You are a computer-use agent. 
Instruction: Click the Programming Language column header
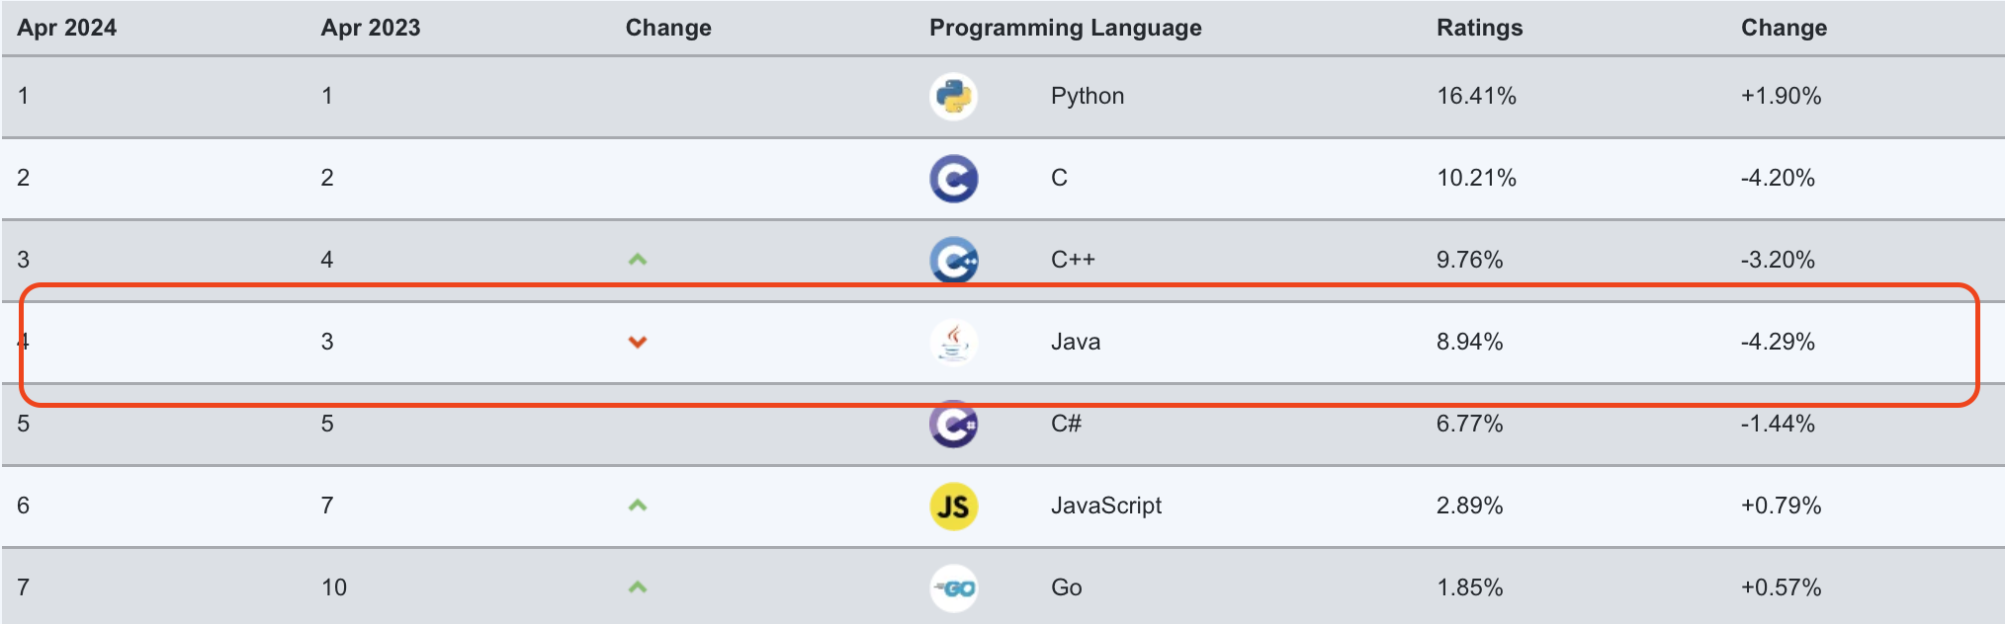(x=1065, y=28)
